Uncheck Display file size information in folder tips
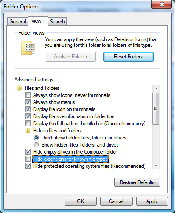The image size is (175, 213). tap(28, 116)
